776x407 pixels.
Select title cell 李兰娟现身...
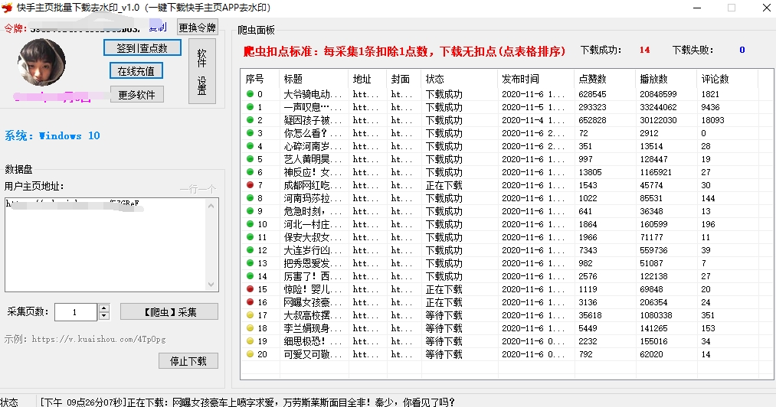[313, 328]
